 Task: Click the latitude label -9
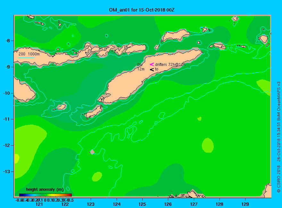tap(7, 67)
